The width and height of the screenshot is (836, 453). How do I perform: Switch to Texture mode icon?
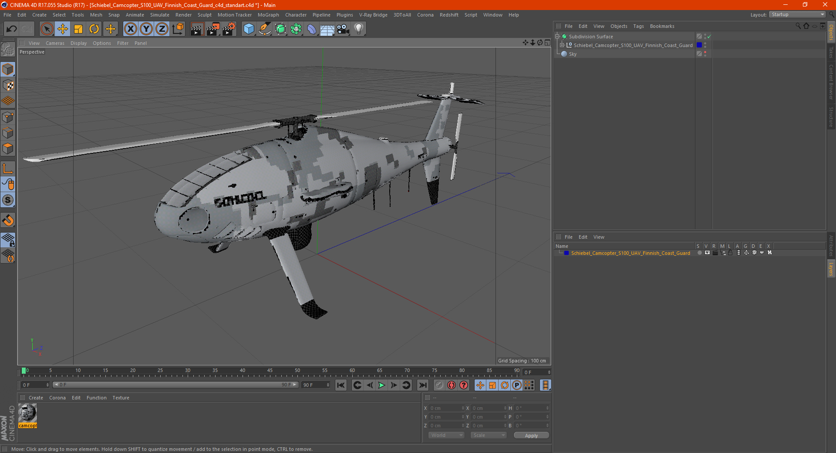pos(8,85)
